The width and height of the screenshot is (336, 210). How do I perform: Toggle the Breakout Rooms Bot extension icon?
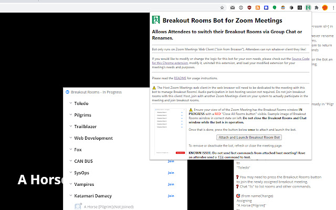308,8
